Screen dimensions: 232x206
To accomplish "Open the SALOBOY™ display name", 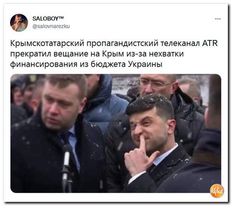I will 48,18.
